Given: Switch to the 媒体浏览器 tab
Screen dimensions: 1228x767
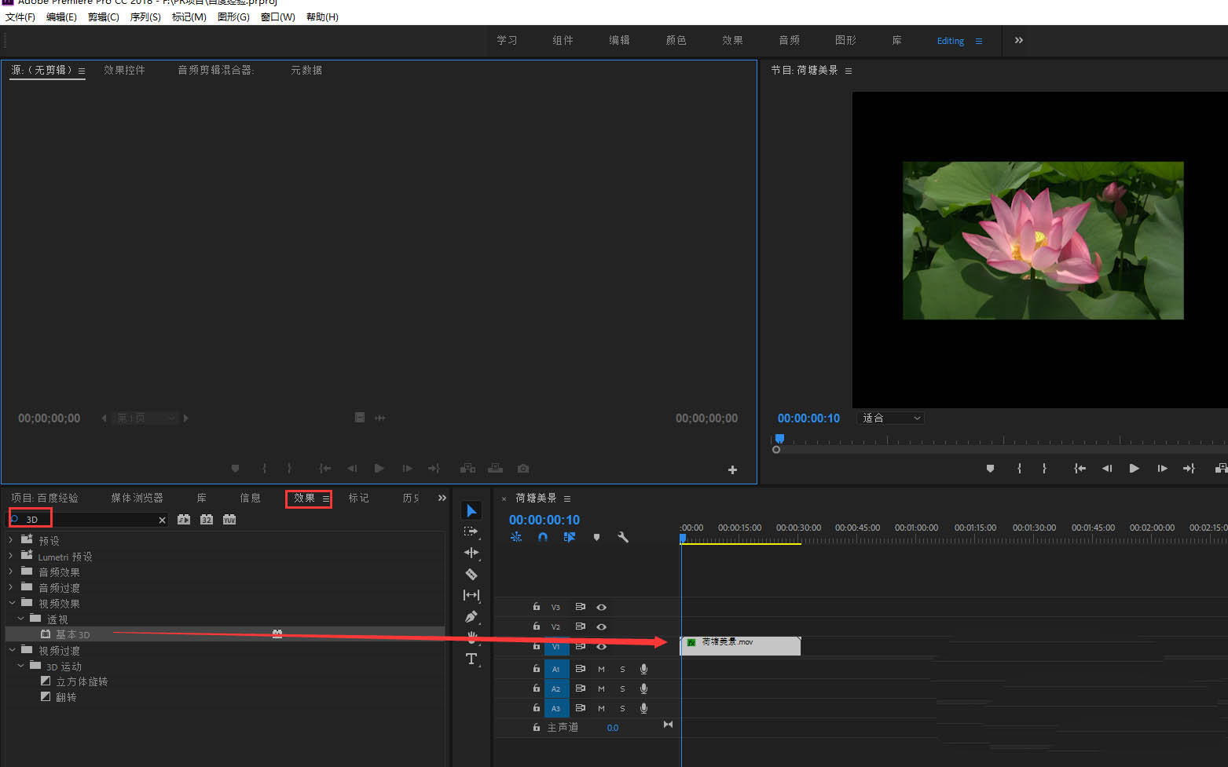Looking at the screenshot, I should [137, 498].
